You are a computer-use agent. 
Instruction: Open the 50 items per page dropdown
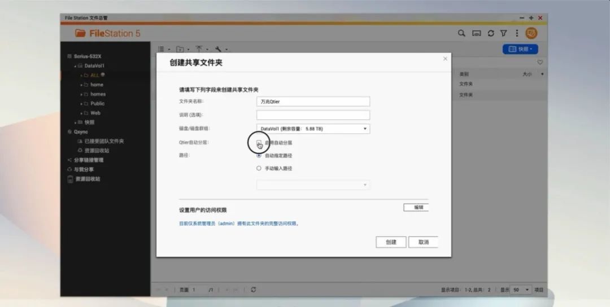point(521,290)
